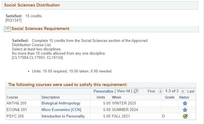Screen dimensions: 204x124
Task: Sort by the Status column header
Action: click(184, 97)
